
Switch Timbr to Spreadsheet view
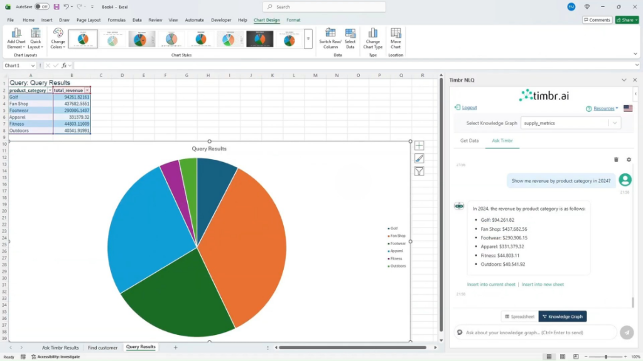519,316
